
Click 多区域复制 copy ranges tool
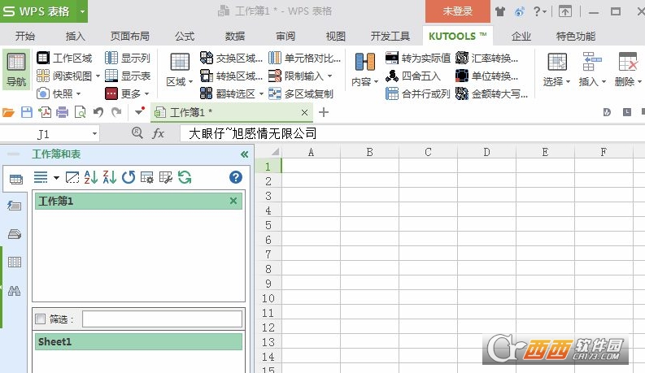(x=301, y=93)
